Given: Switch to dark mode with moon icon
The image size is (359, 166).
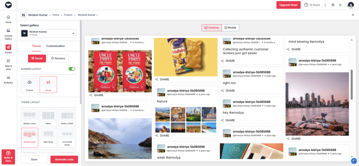Looking at the screenshot, I should pos(326,5).
